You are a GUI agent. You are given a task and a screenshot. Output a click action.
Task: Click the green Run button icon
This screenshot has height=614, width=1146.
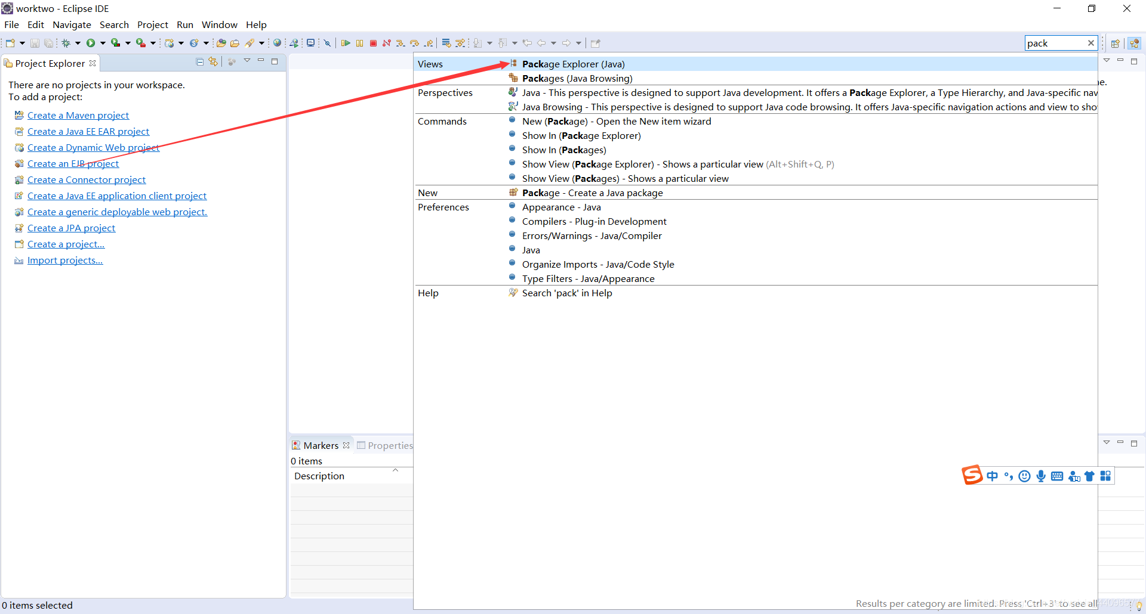(x=91, y=43)
